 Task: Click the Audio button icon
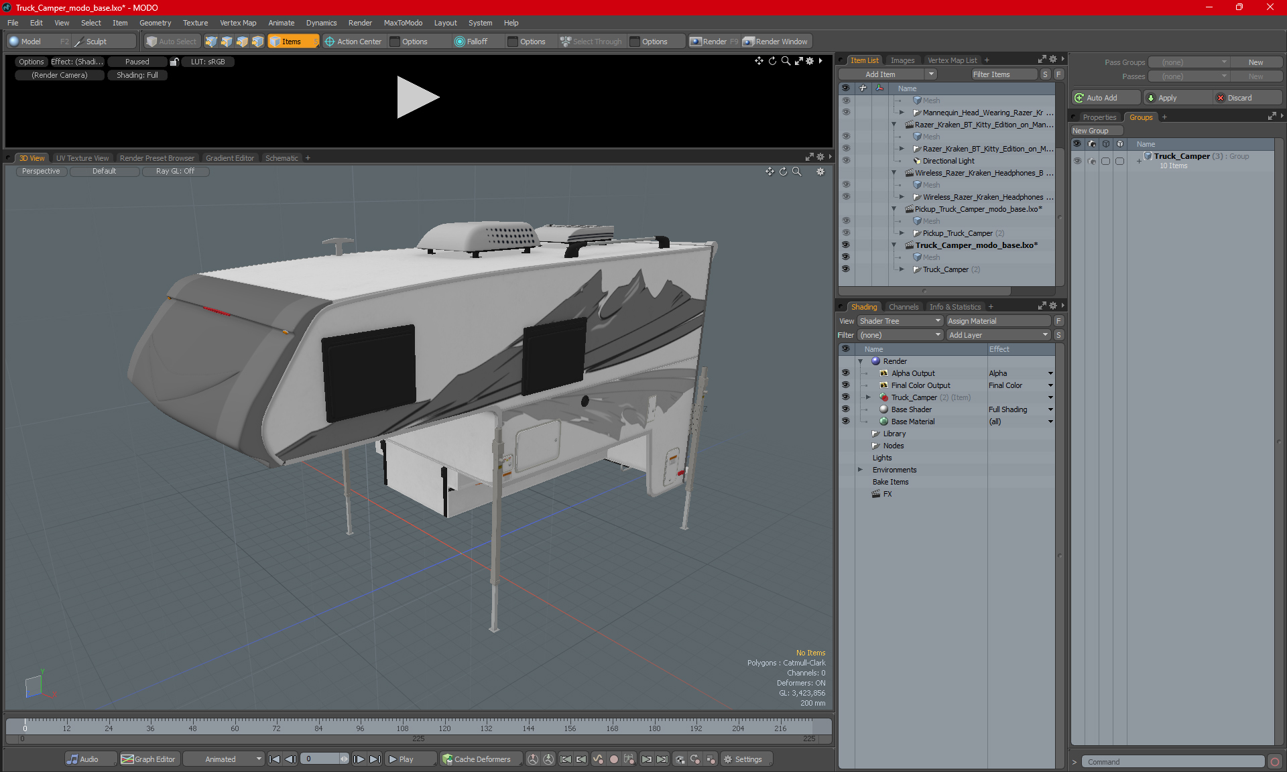(72, 759)
